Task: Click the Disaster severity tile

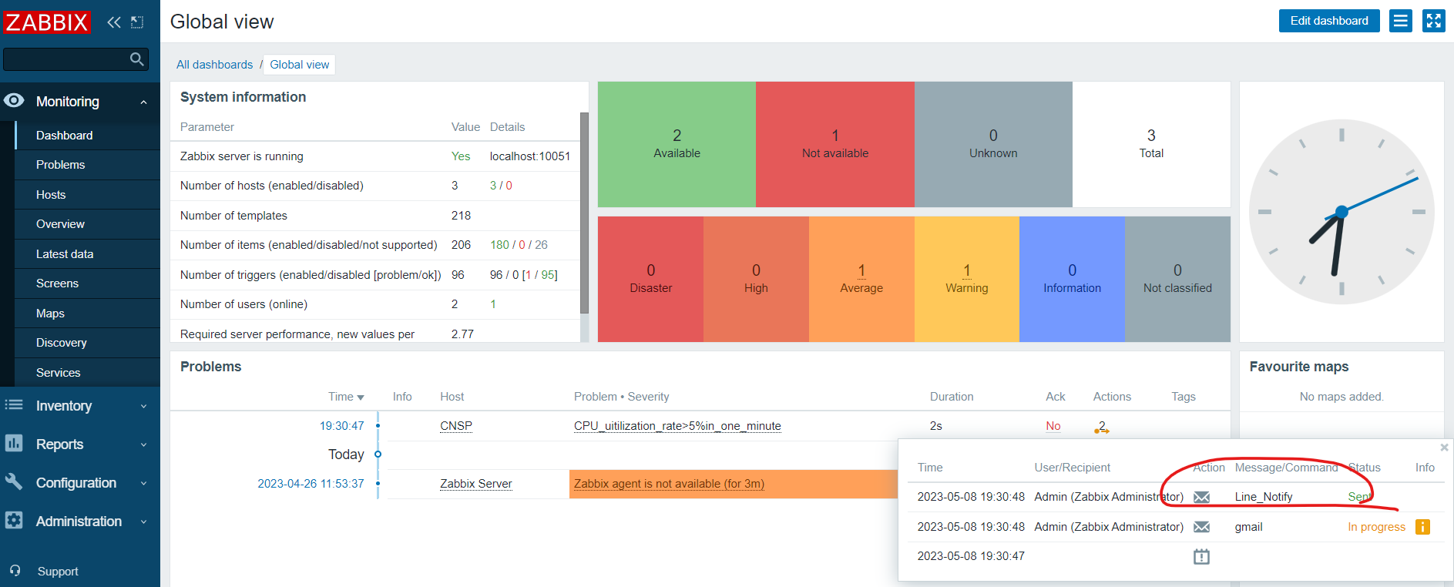Action: click(x=651, y=279)
